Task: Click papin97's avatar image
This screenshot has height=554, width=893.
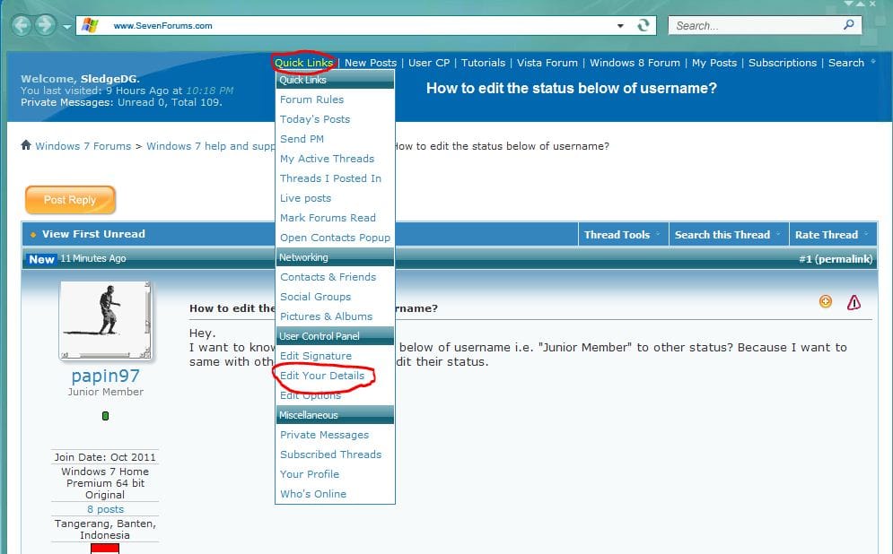Action: pyautogui.click(x=105, y=320)
